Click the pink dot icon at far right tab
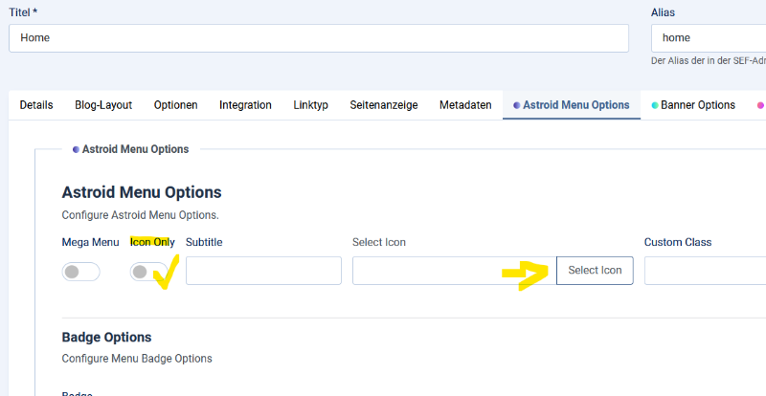The width and height of the screenshot is (766, 396). pyautogui.click(x=760, y=105)
